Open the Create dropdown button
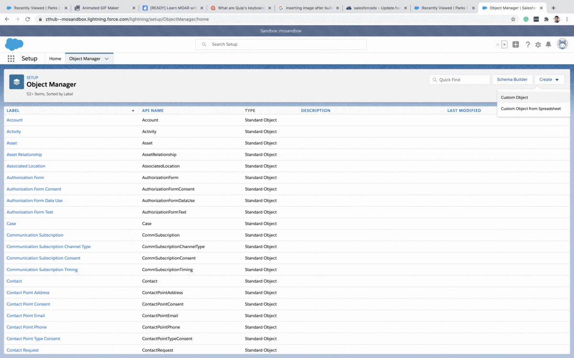Screen dimensions: 574x358 [x=549, y=80]
